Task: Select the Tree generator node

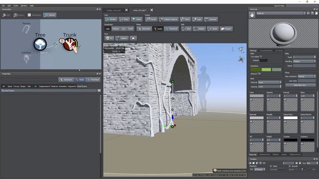Action: 40,44
